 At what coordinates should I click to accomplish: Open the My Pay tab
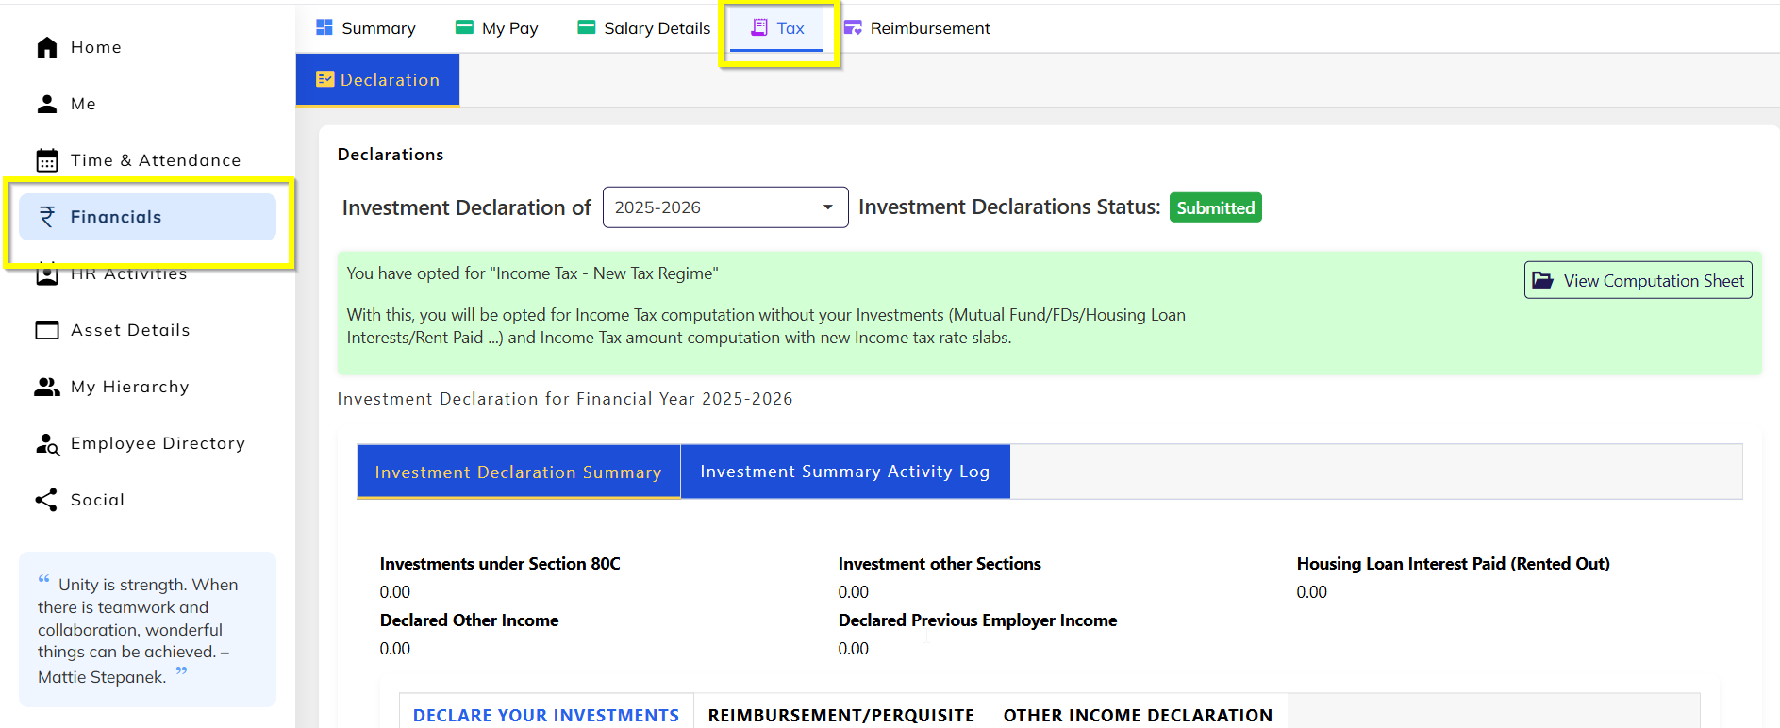[497, 28]
